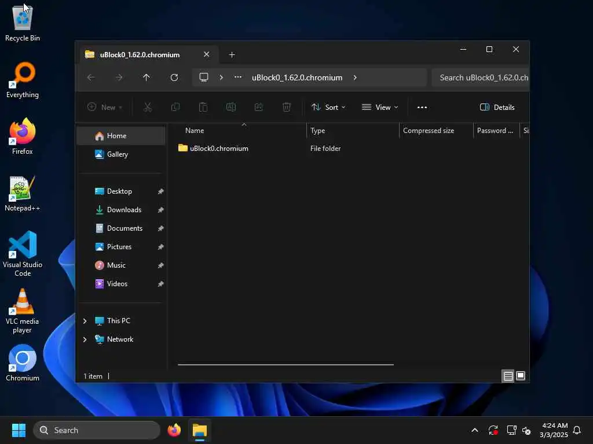
Task: Expand the Network tree node
Action: (x=85, y=339)
